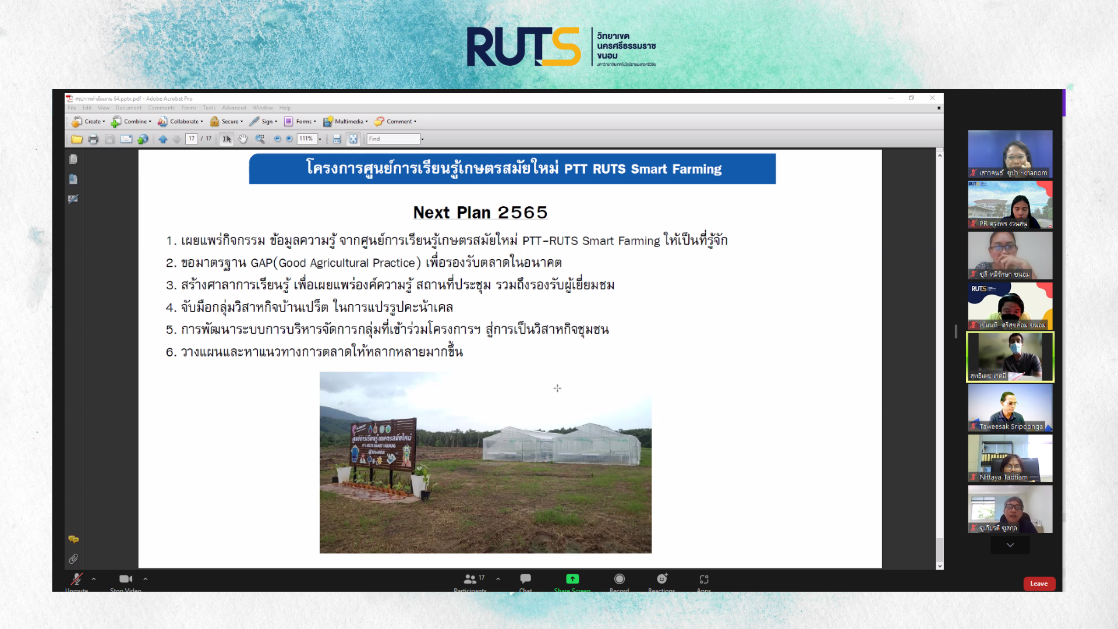Open the Edit menu

87,108
